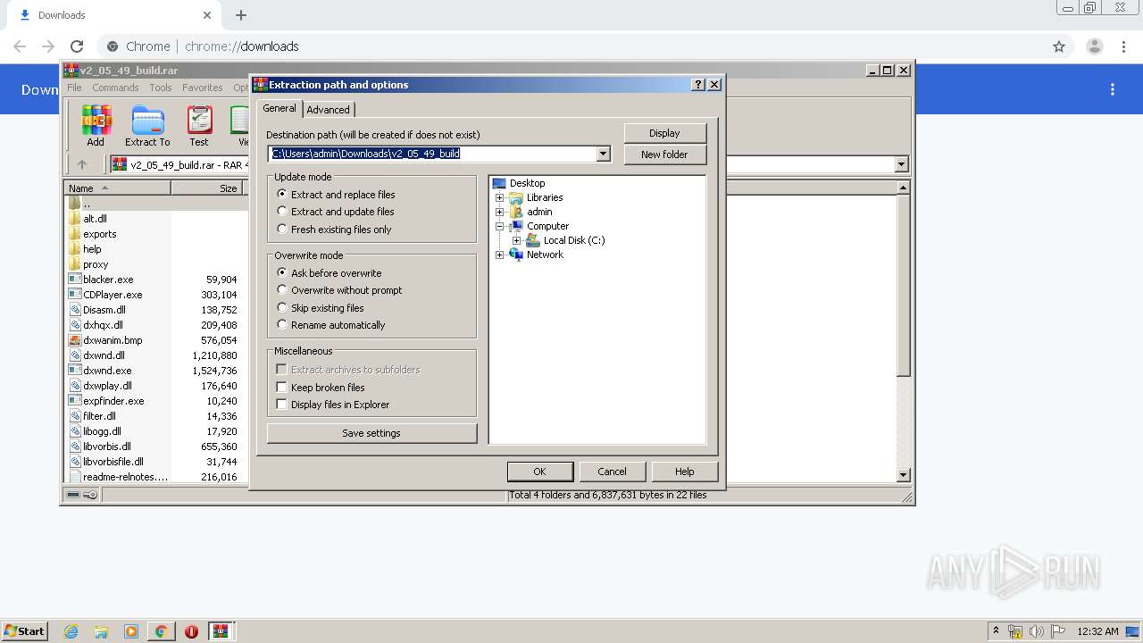Show hidden system tray icons
This screenshot has height=643, width=1143.
coord(997,631)
